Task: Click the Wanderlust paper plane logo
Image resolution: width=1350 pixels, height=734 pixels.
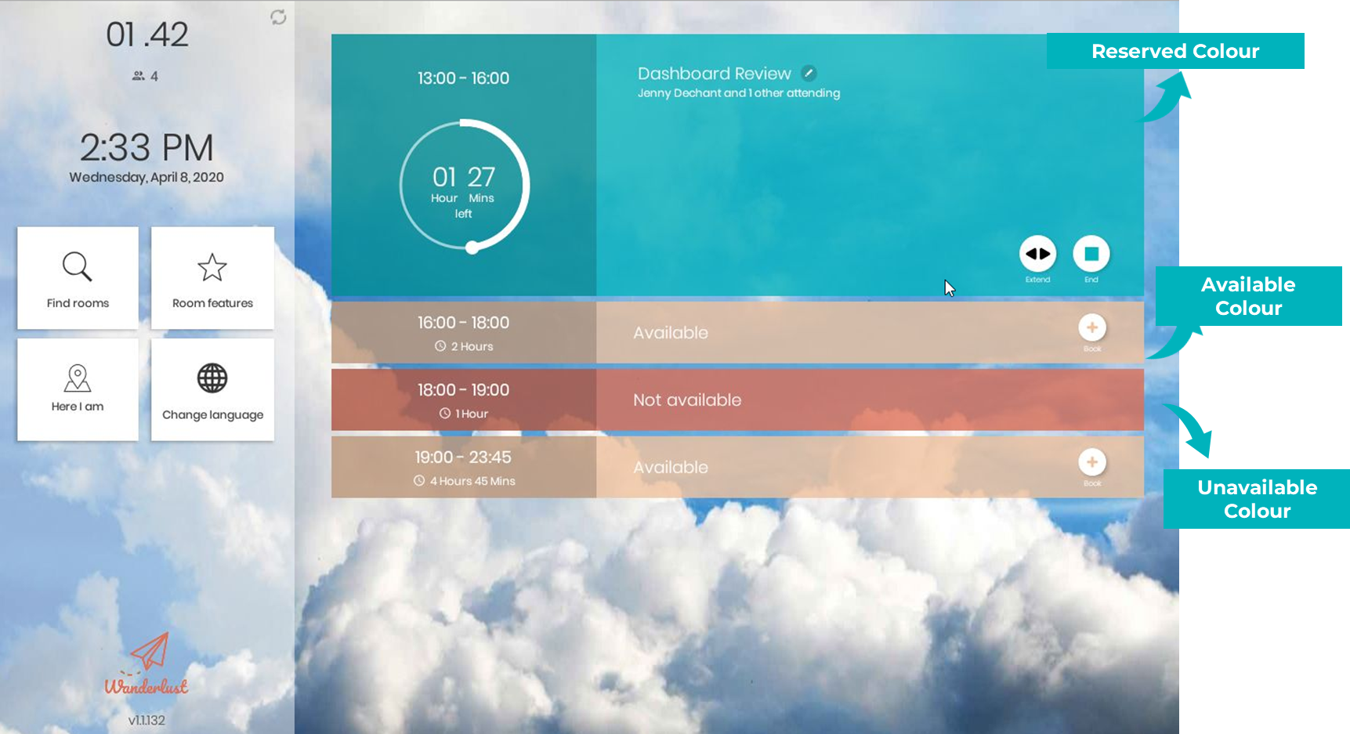Action: coord(147,663)
